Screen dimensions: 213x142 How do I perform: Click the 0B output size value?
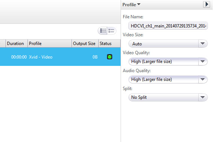95,57
